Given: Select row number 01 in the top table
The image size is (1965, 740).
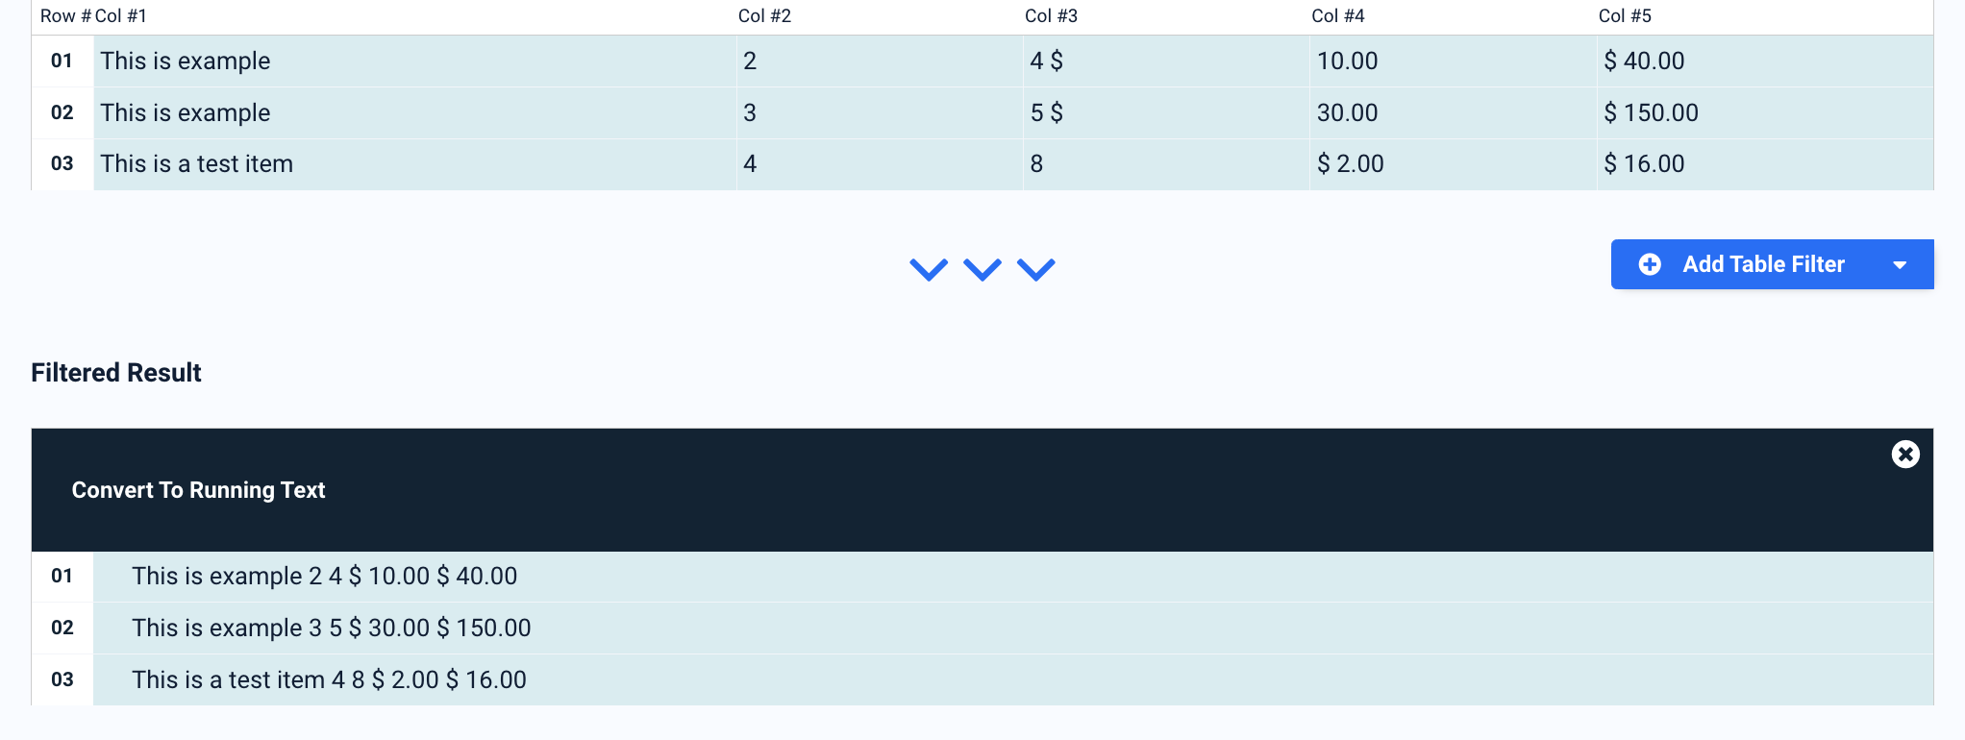Looking at the screenshot, I should click(62, 61).
